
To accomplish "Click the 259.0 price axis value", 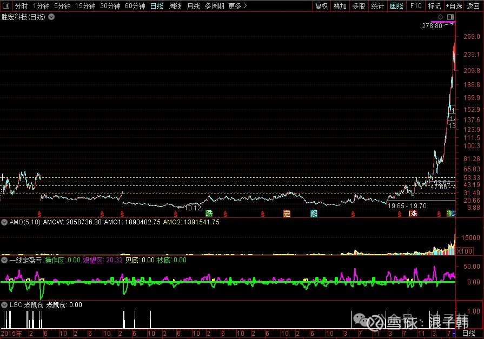I will pos(472,37).
